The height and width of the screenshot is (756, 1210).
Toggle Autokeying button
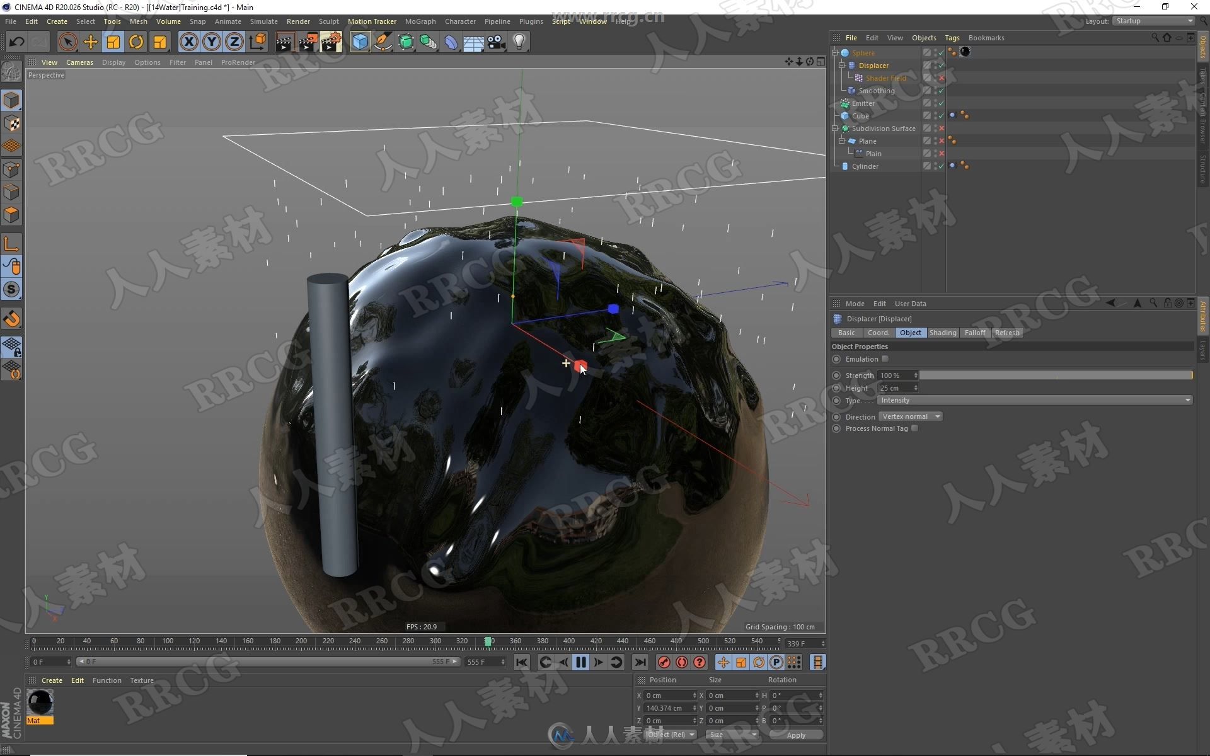pyautogui.click(x=682, y=662)
